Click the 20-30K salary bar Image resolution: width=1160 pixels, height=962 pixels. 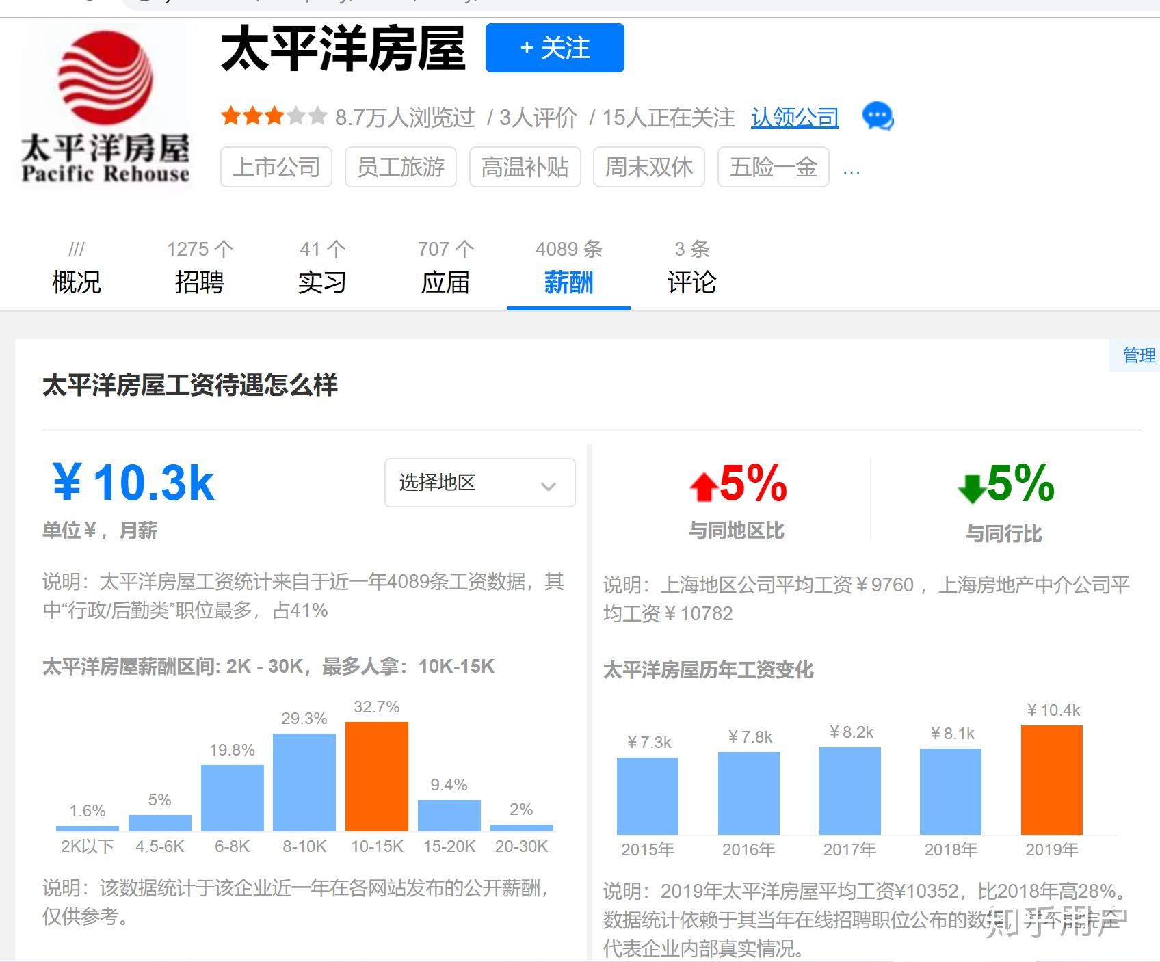(522, 828)
